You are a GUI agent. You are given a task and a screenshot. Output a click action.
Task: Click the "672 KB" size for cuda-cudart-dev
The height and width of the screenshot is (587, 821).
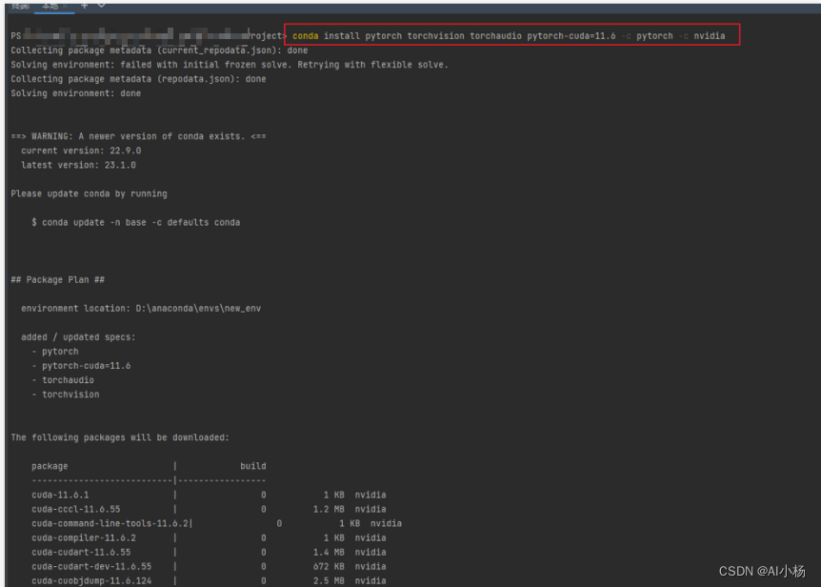tap(329, 567)
